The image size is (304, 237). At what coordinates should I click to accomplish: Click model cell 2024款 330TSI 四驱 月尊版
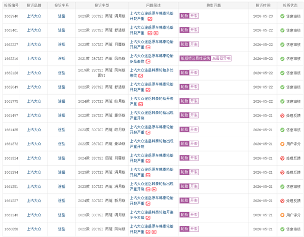[x=102, y=158]
